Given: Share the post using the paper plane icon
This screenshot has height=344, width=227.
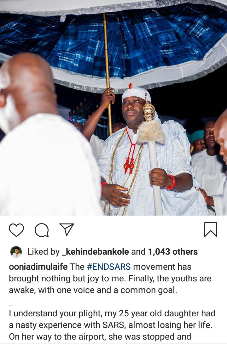Looking at the screenshot, I should (x=67, y=229).
